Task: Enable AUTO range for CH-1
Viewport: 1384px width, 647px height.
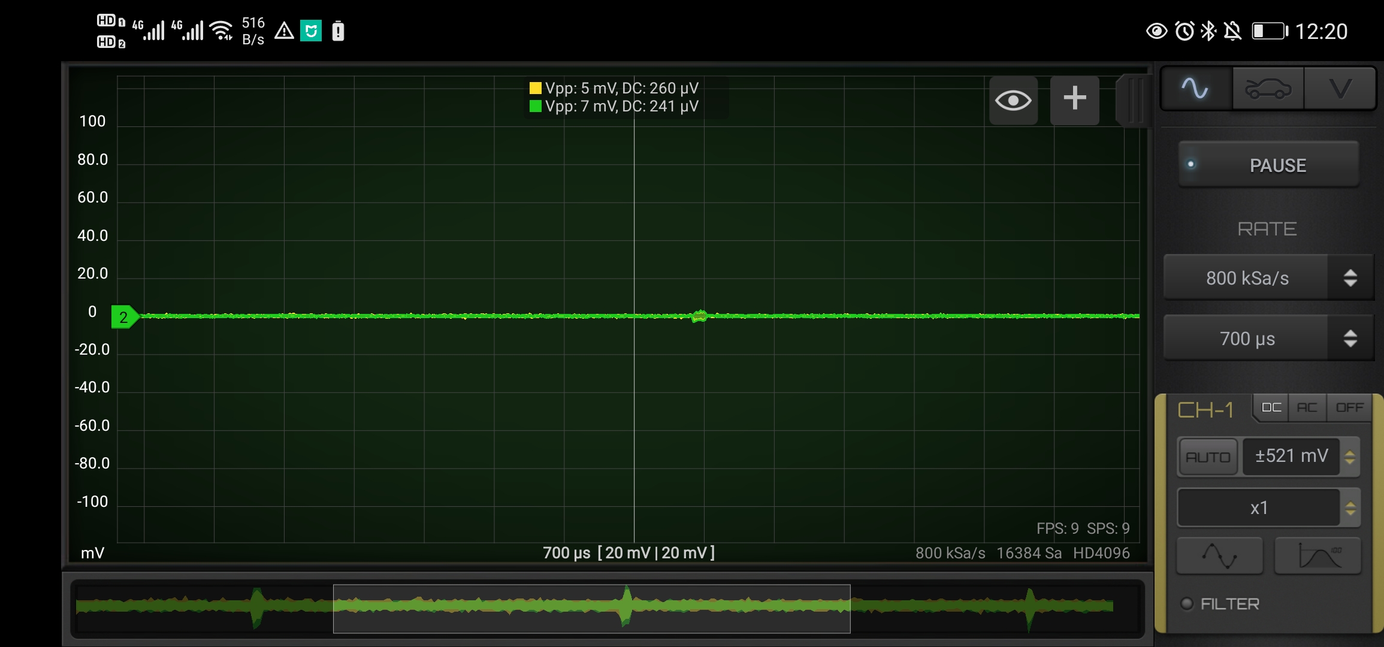Action: (1208, 457)
